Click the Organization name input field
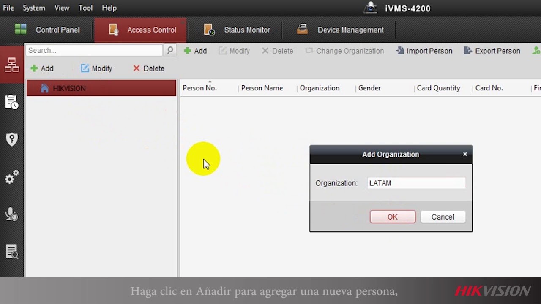The width and height of the screenshot is (541, 304). [x=416, y=183]
